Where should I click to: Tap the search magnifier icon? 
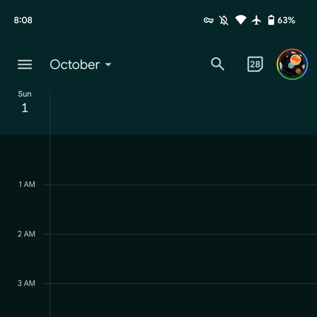[218, 64]
